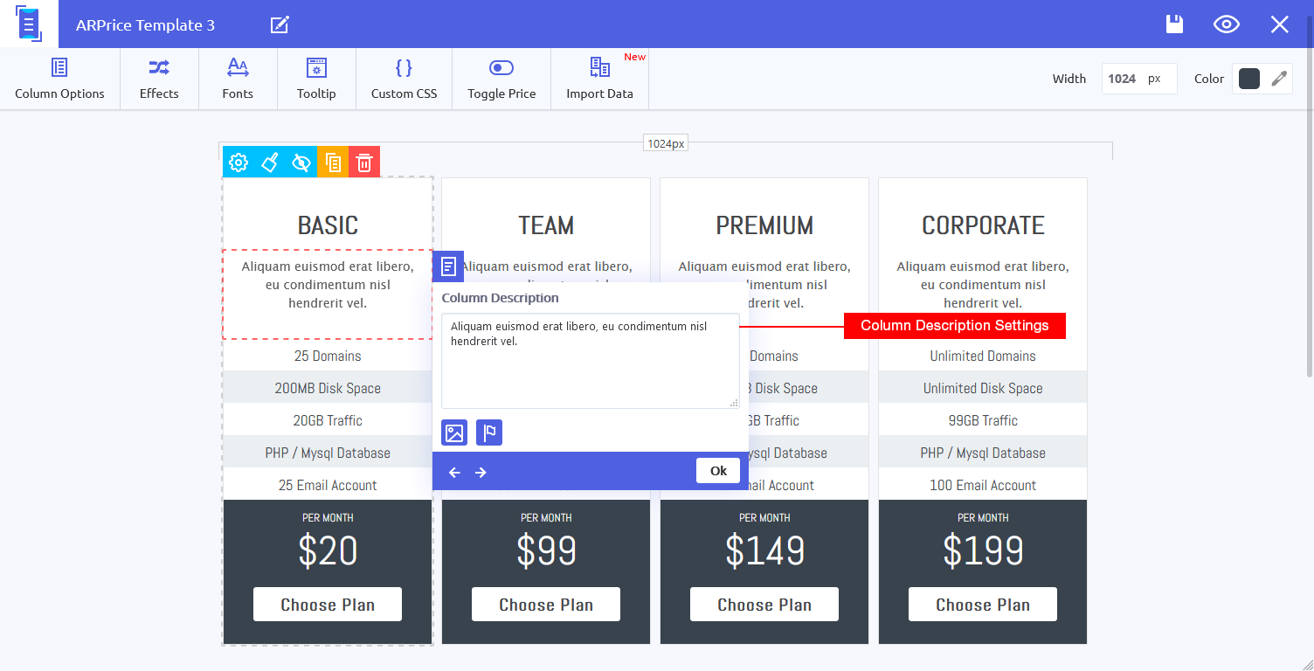Duplicate the BASIC column with copy icon
This screenshot has width=1314, height=671.
[x=333, y=163]
